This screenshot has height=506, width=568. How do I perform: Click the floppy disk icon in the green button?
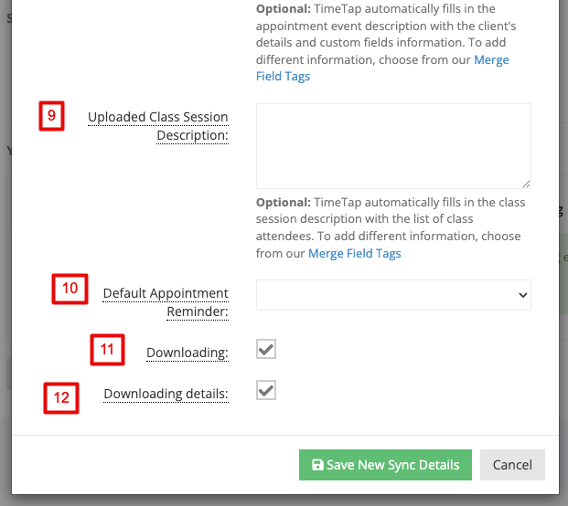[317, 465]
